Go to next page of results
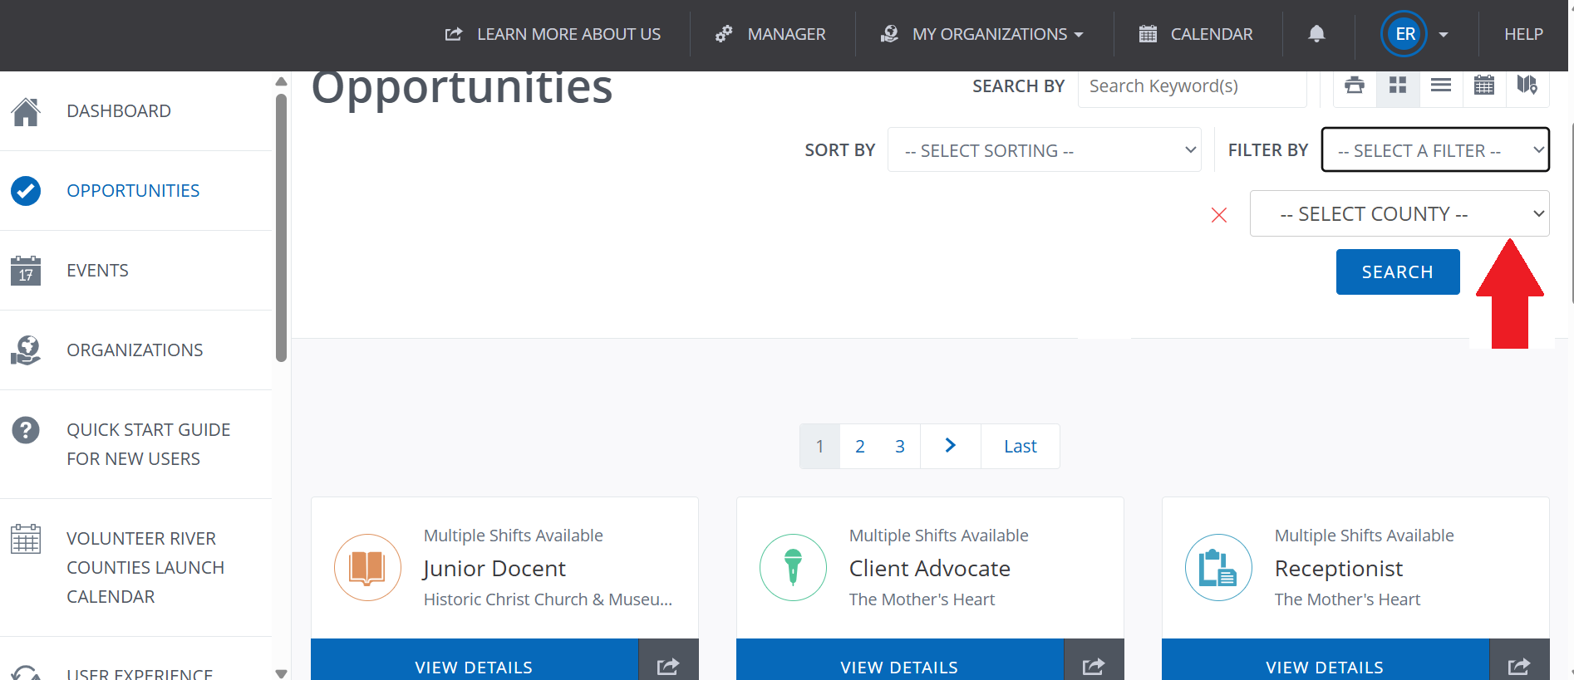Screen dimensions: 1574x680 click(x=951, y=447)
